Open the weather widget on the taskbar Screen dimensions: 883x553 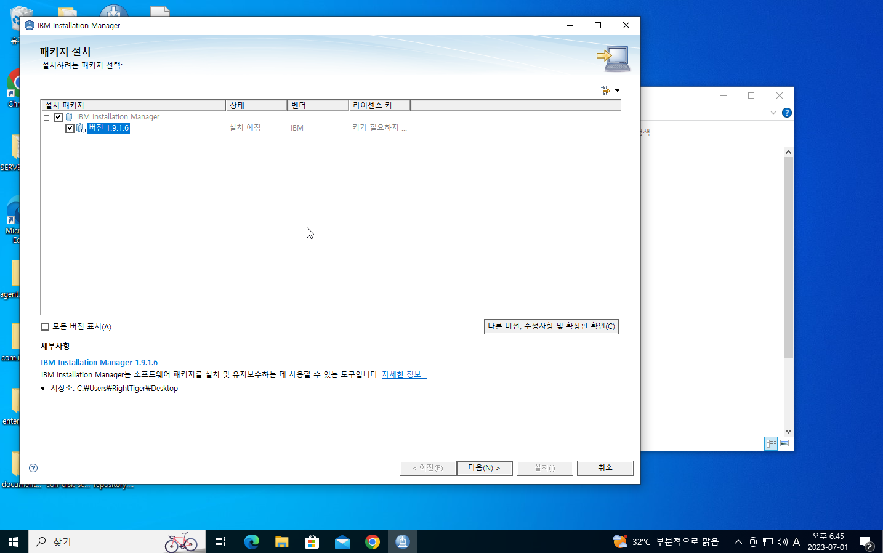[x=666, y=542]
